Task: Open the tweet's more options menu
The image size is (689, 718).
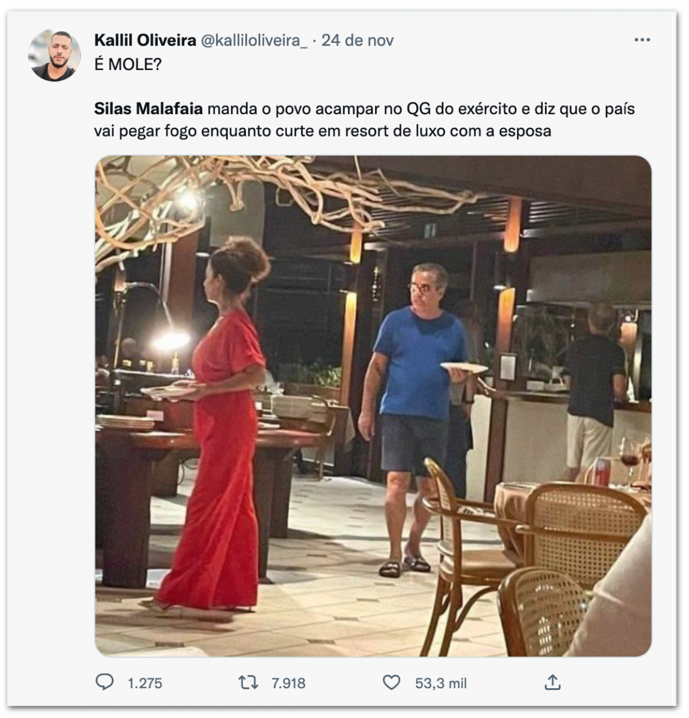Action: 641,40
